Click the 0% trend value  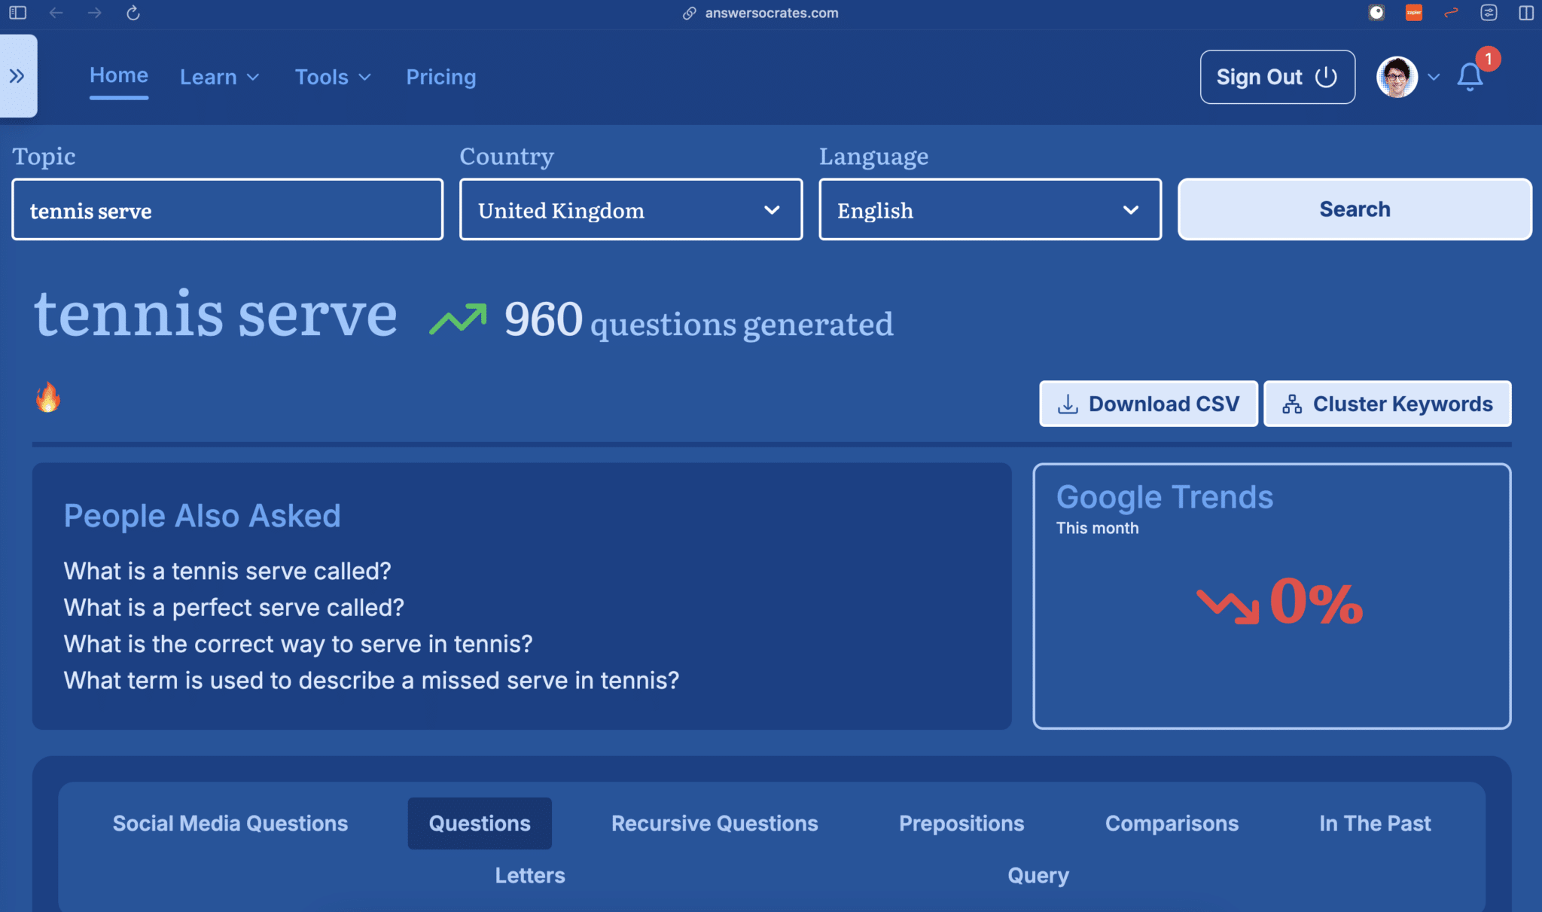(x=1317, y=602)
